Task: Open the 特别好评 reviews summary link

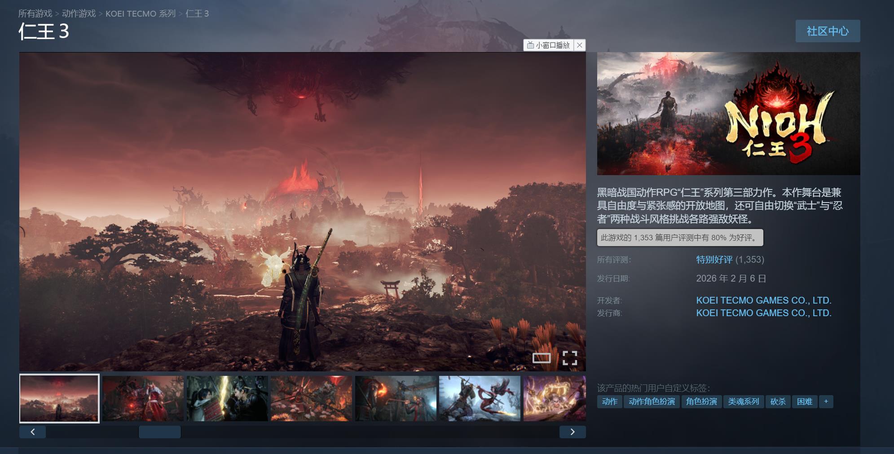Action: pos(714,260)
